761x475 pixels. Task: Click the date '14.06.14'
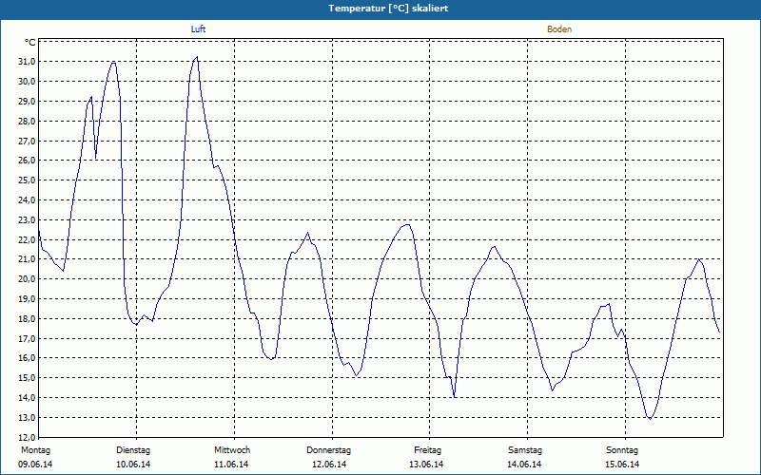click(x=524, y=465)
